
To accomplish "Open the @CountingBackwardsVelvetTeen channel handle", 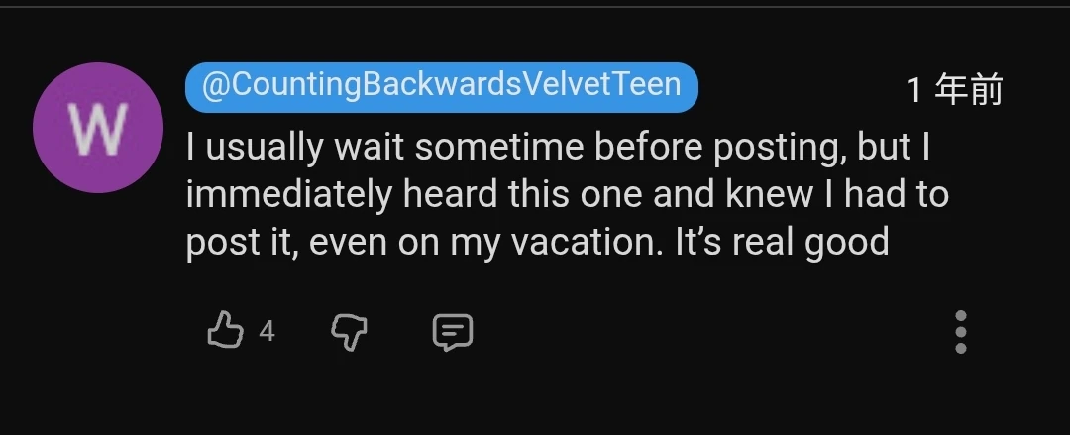I will click(x=442, y=86).
